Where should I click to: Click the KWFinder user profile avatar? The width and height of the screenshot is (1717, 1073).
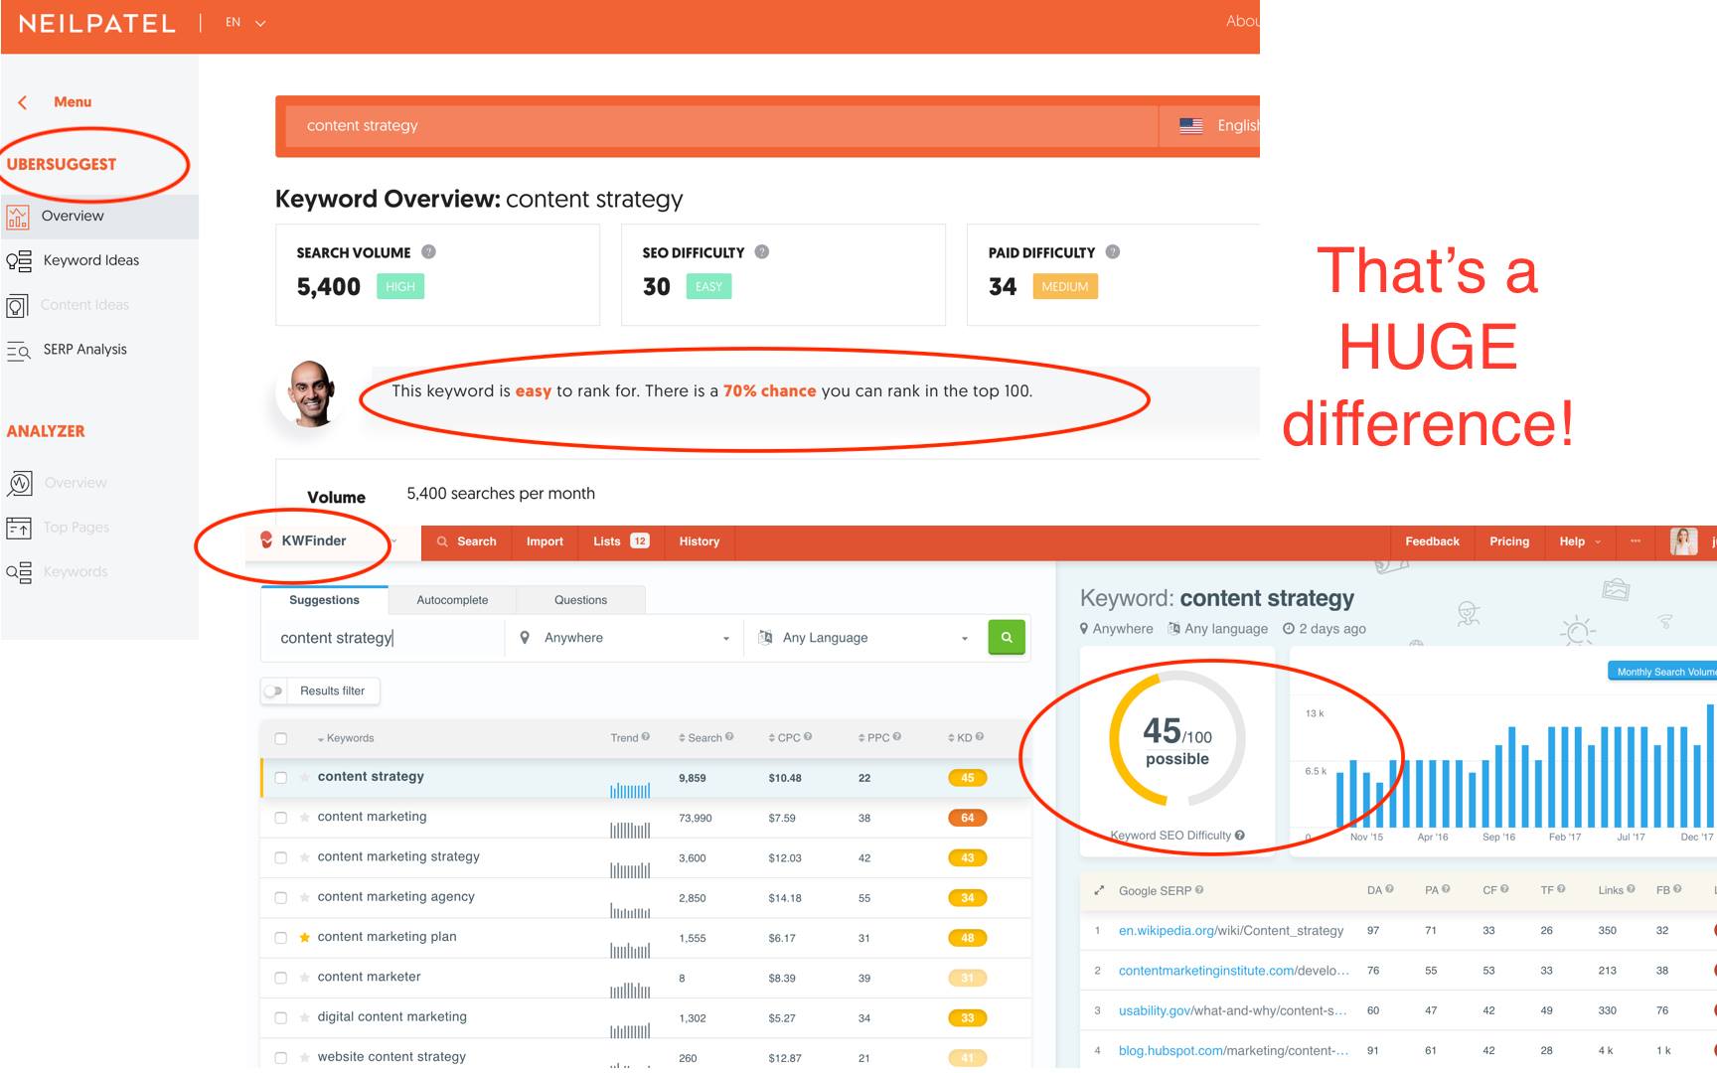[1683, 541]
